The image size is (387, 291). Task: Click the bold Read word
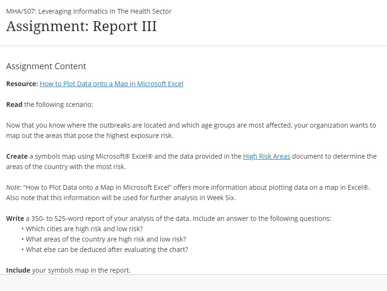point(14,105)
